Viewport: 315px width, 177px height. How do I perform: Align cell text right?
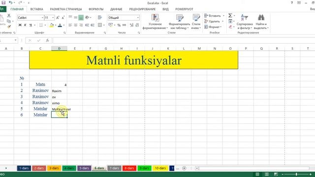coord(81,25)
